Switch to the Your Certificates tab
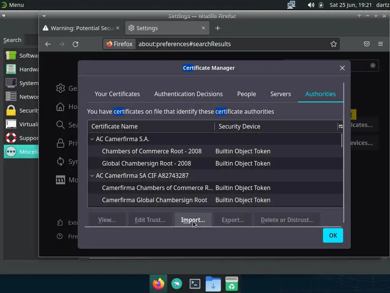390x293 pixels. (x=117, y=94)
